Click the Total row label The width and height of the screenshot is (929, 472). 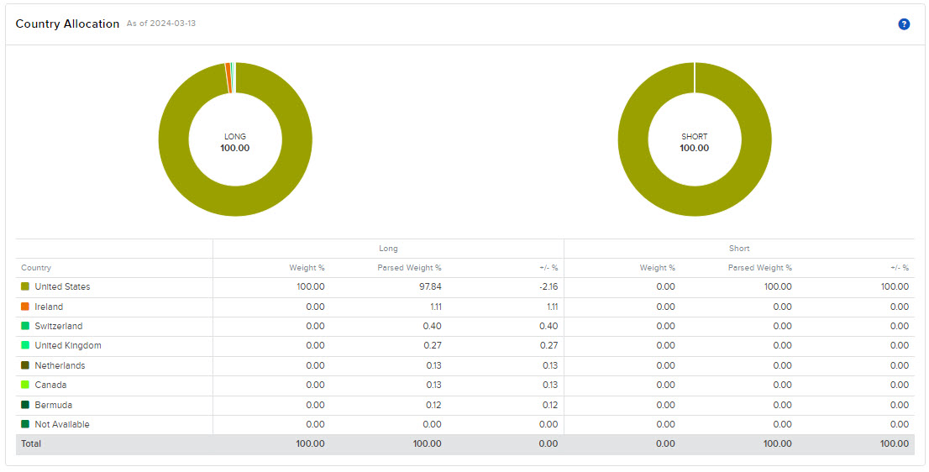click(x=31, y=443)
